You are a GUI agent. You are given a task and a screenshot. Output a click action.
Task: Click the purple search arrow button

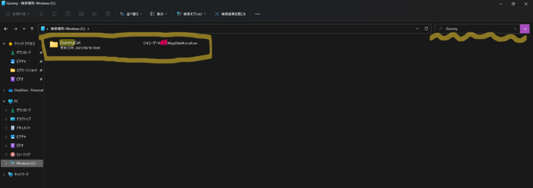coord(525,29)
